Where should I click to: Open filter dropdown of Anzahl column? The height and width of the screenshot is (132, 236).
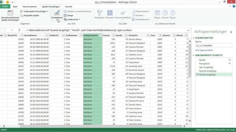point(126,35)
